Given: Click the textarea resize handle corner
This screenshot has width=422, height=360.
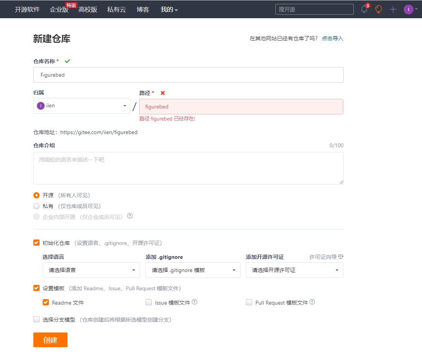Looking at the screenshot, I should pos(341,182).
